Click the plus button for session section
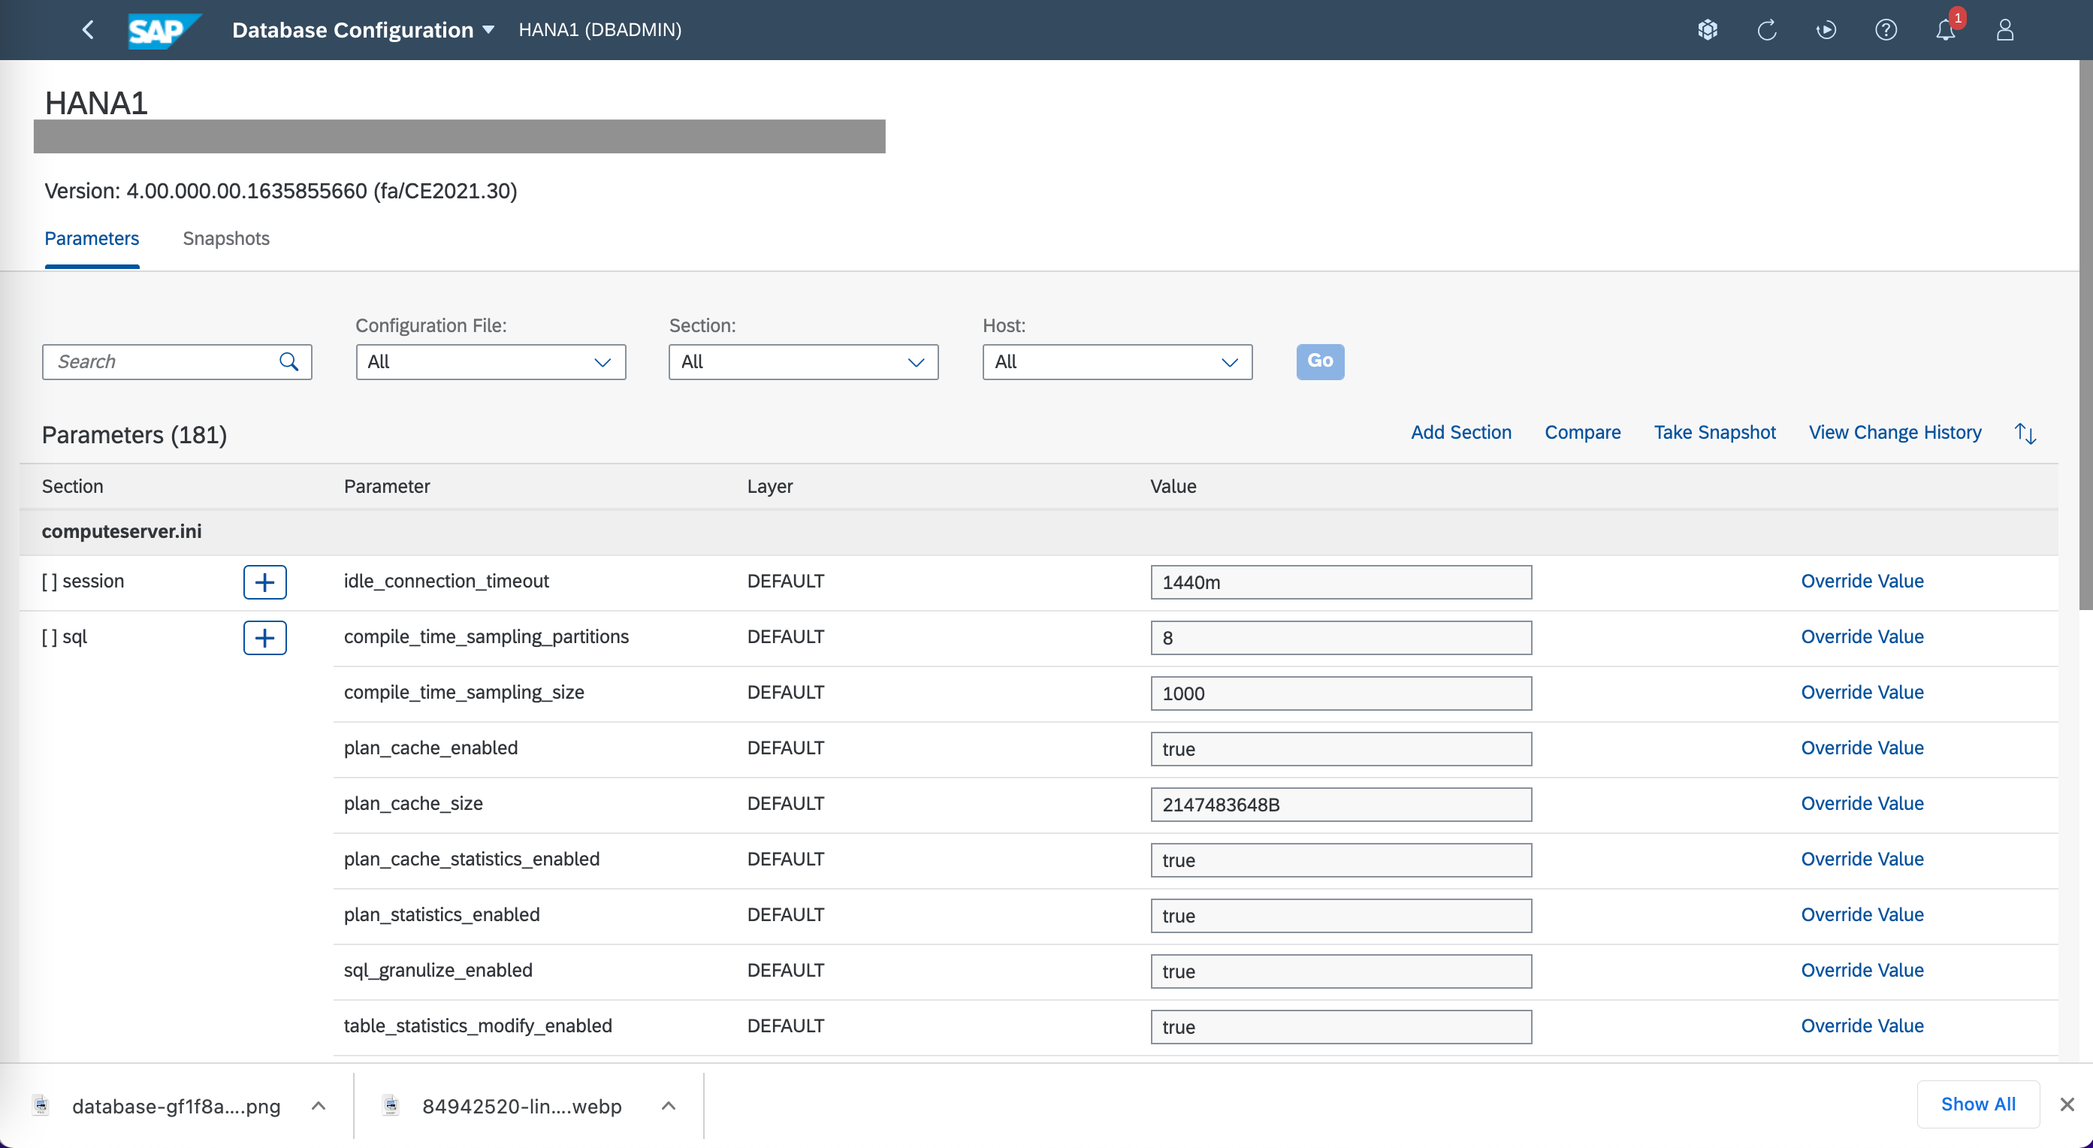2093x1148 pixels. point(264,582)
